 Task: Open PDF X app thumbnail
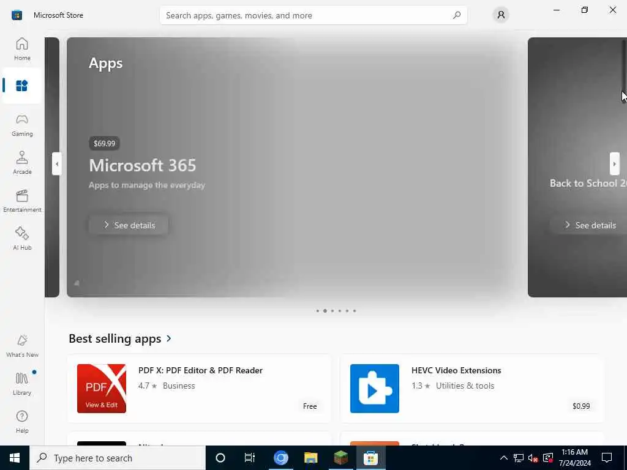click(x=102, y=389)
